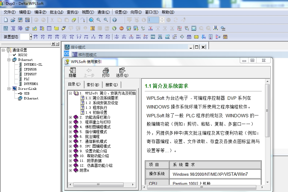Open topic 1.4 初始设置
The width and height of the screenshot is (288, 192).
pyautogui.click(x=96, y=112)
